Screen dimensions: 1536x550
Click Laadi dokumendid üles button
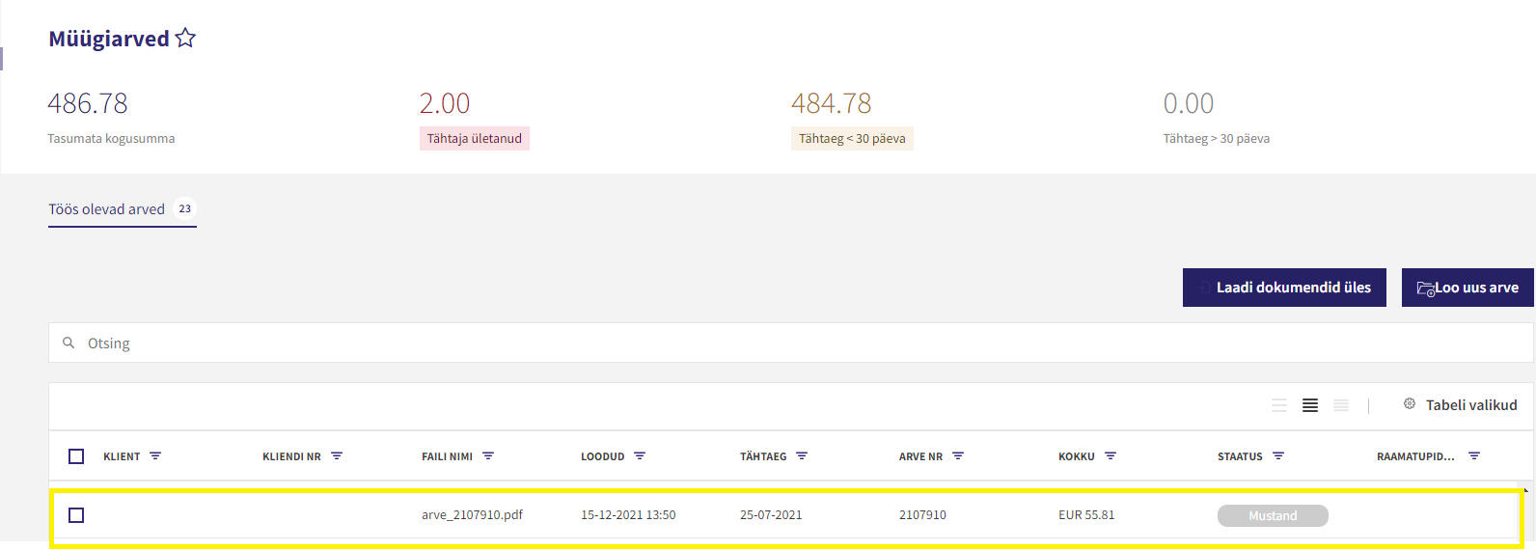tap(1284, 288)
